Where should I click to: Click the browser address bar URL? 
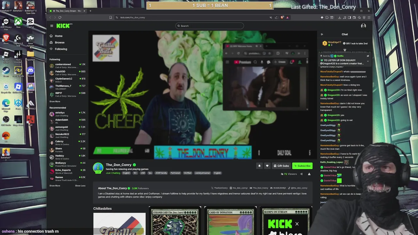coord(133,17)
